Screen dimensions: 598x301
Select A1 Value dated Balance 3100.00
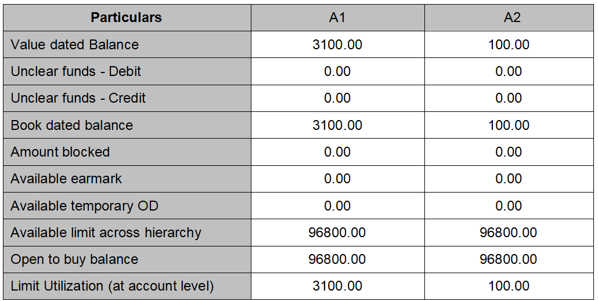coord(337,45)
